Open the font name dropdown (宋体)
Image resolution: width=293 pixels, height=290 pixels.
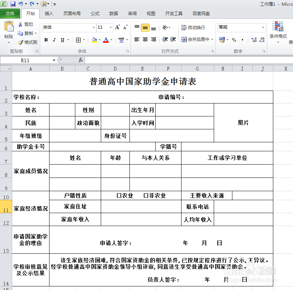tap(94, 28)
